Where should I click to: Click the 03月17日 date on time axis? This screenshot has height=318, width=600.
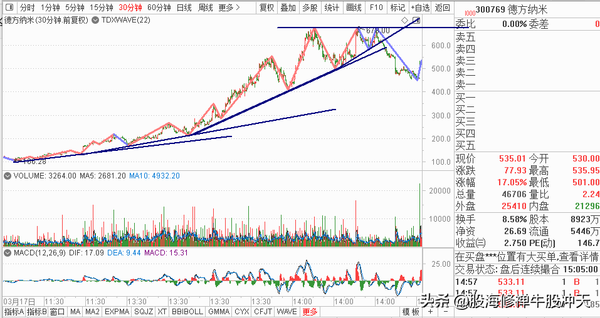coord(19,302)
